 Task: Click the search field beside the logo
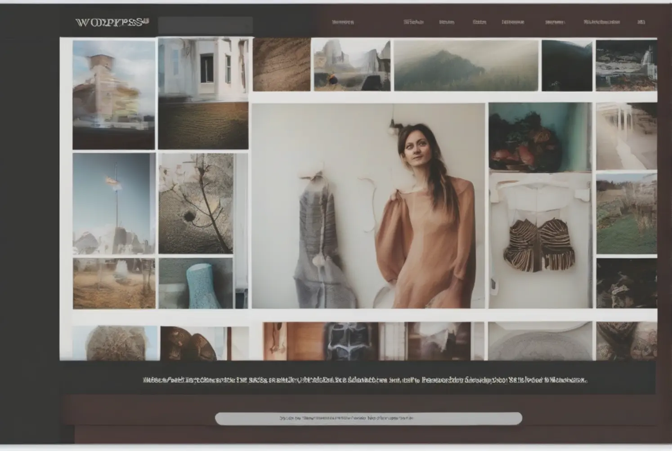(205, 26)
